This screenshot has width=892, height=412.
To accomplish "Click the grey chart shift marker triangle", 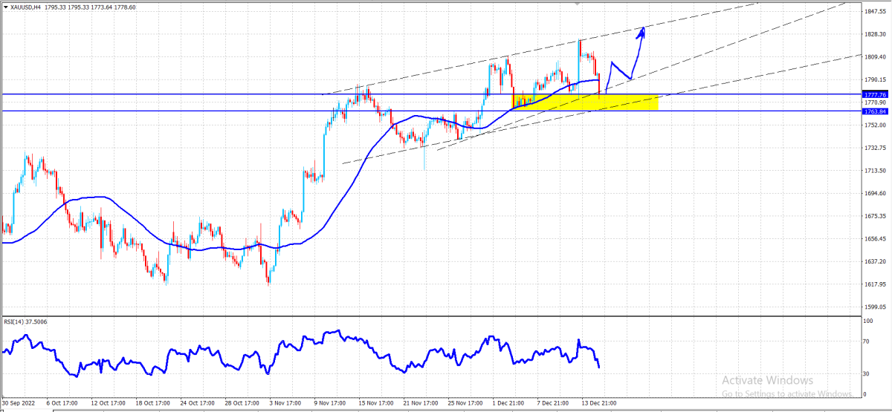I will (578, 3).
